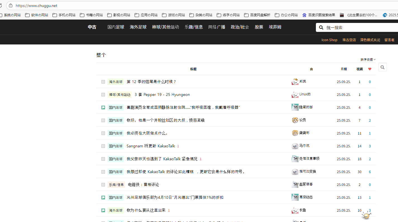
Task: Click the 乐趣/信息 category tag on the 电锯侠 post
Action: pyautogui.click(x=116, y=185)
